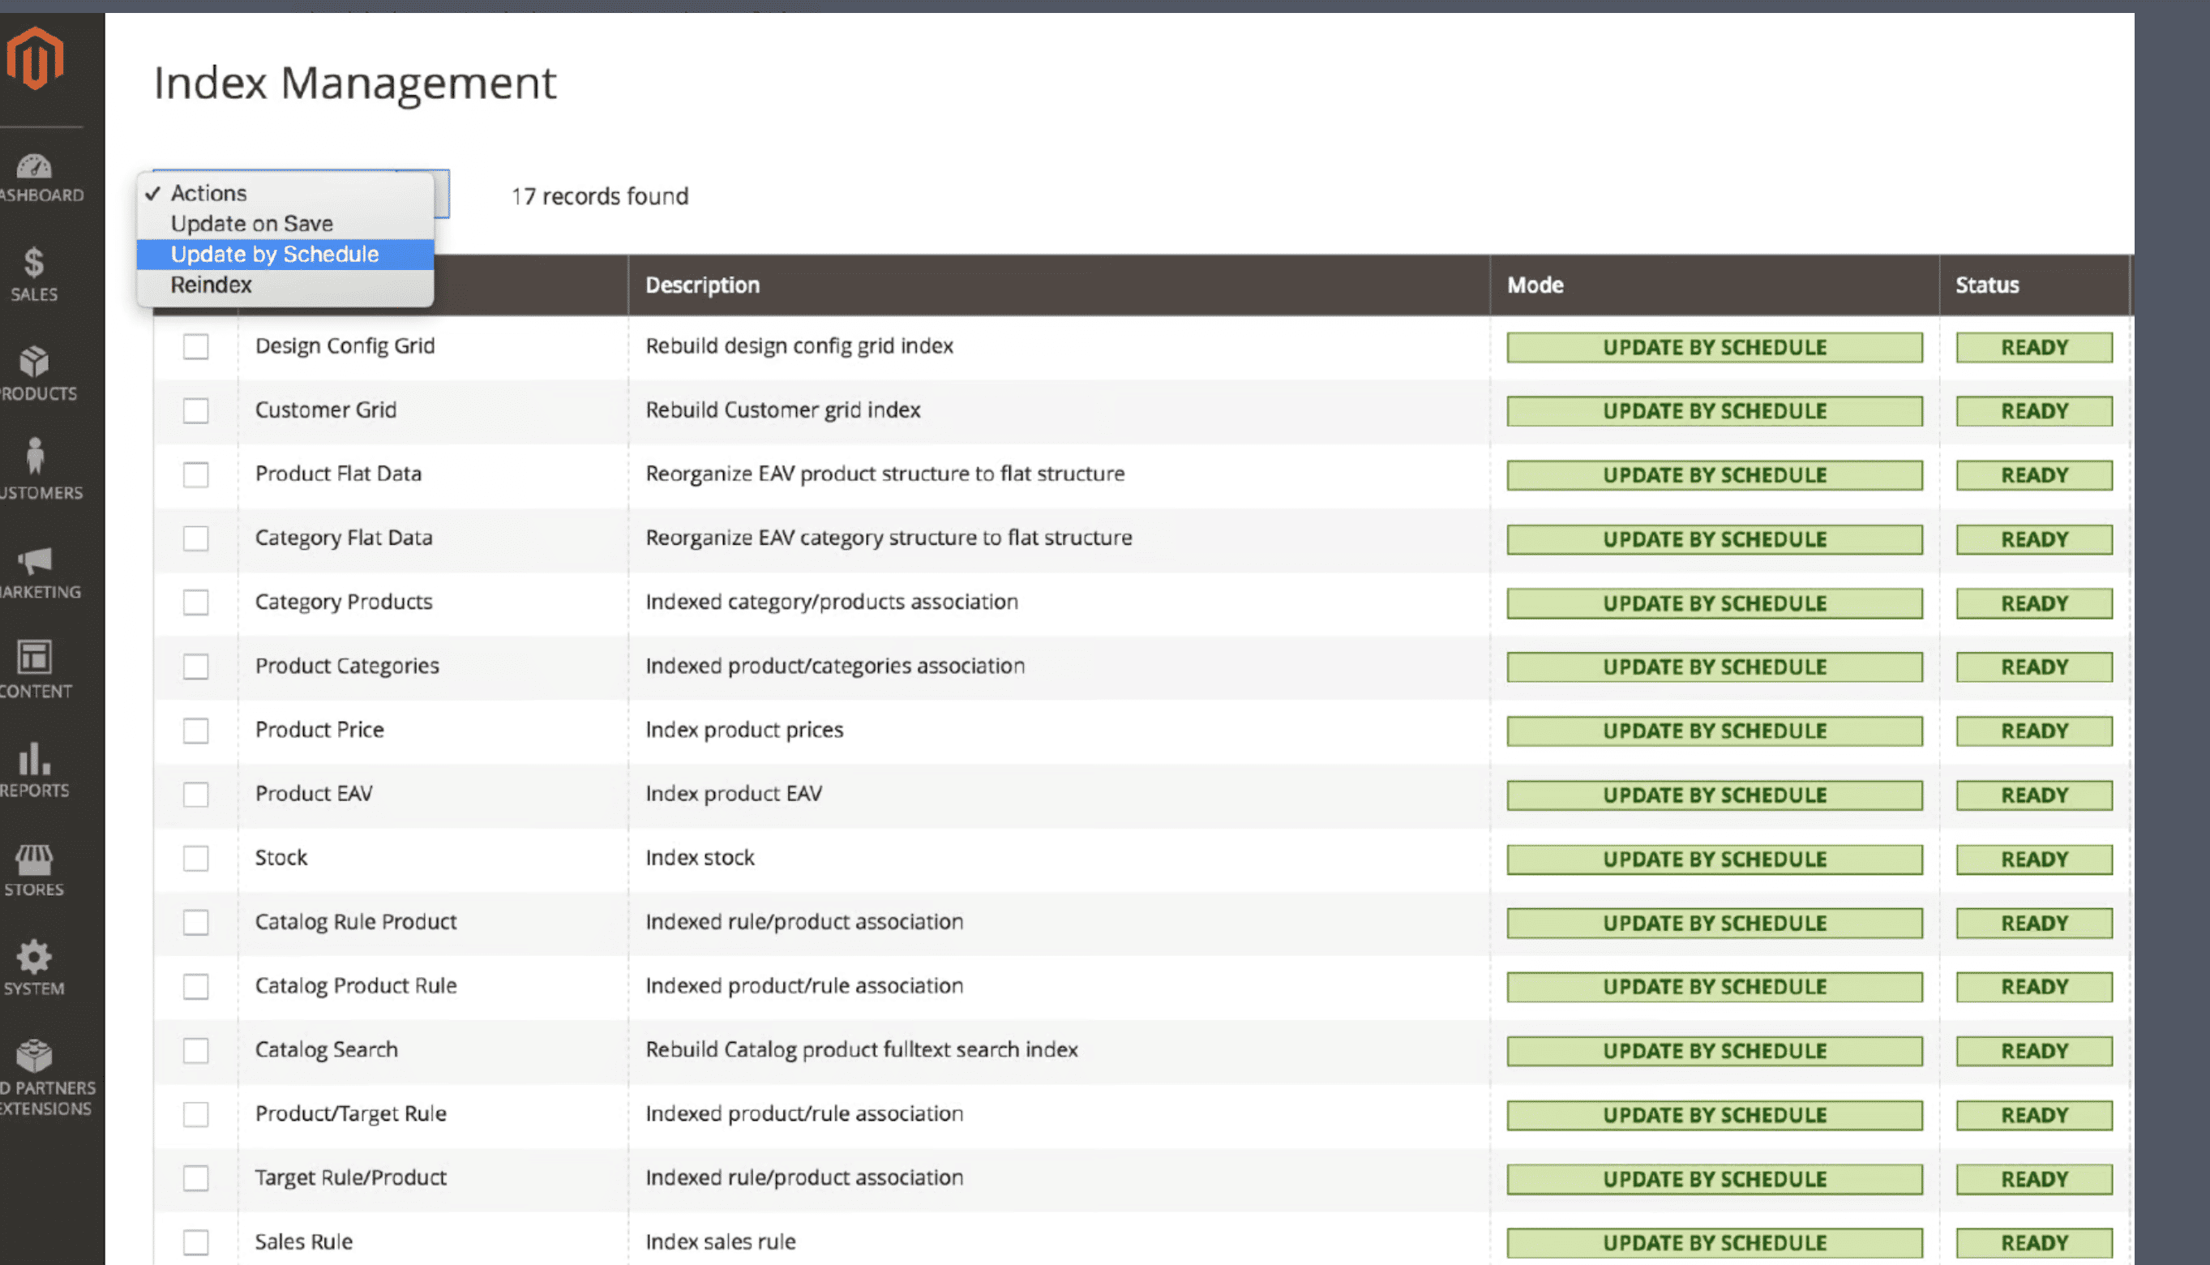
Task: Check the Sales Rule checkbox
Action: (196, 1242)
